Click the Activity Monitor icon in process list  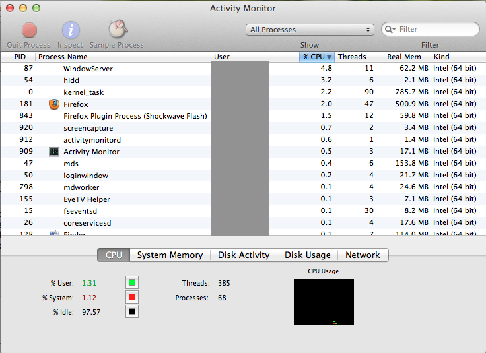pos(54,152)
